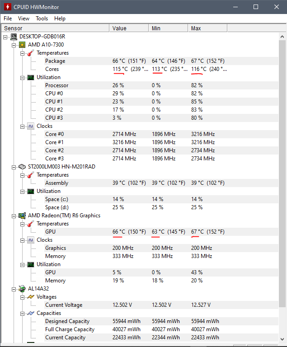Open the View menu
Viewport: 287px width, 347px height.
coord(24,19)
